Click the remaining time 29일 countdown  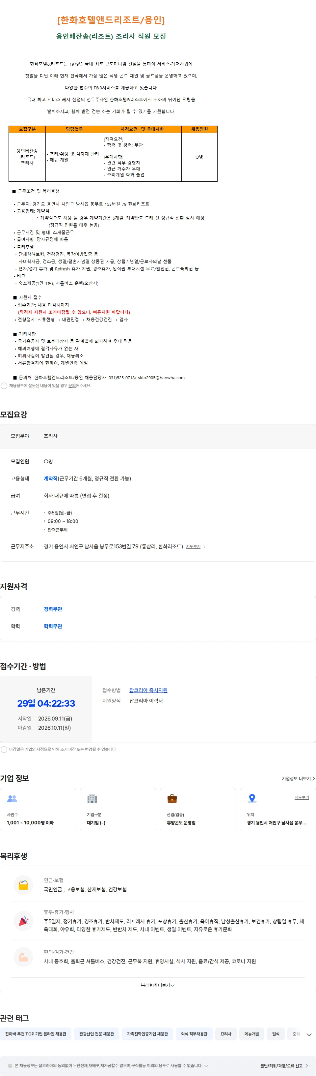[46, 703]
